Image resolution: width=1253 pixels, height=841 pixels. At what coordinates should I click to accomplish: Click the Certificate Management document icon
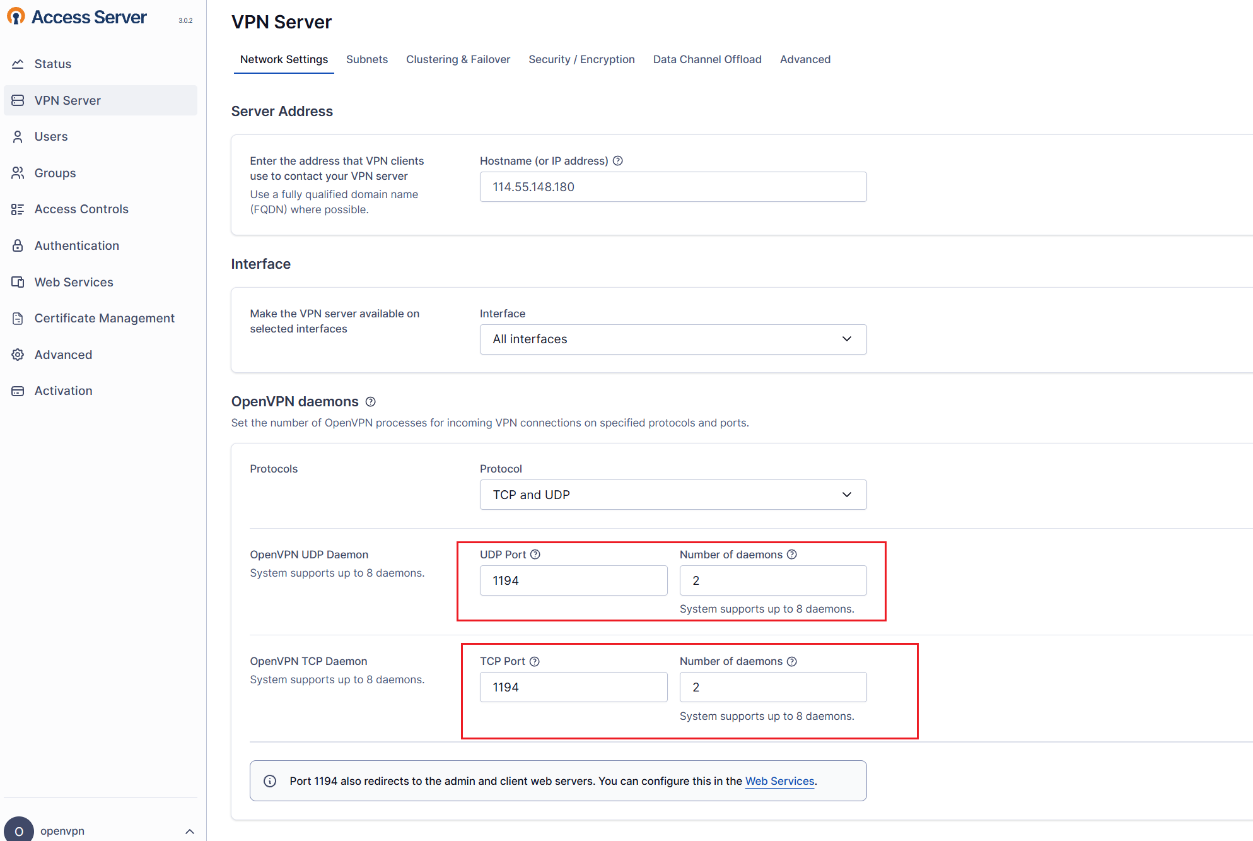18,319
